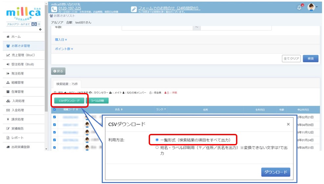Toggle the select-all checkbox in table header
Image resolution: width=324 pixels, height=184 pixels.
pos(54,109)
